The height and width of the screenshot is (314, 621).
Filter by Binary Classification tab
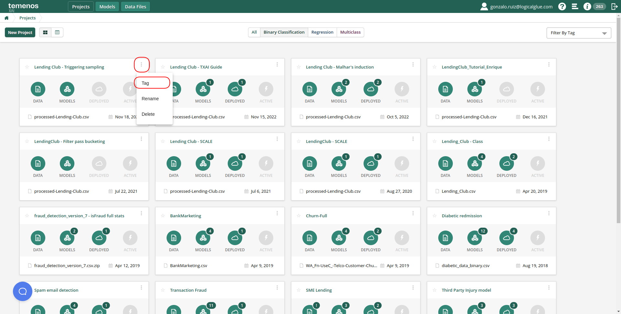tap(284, 32)
